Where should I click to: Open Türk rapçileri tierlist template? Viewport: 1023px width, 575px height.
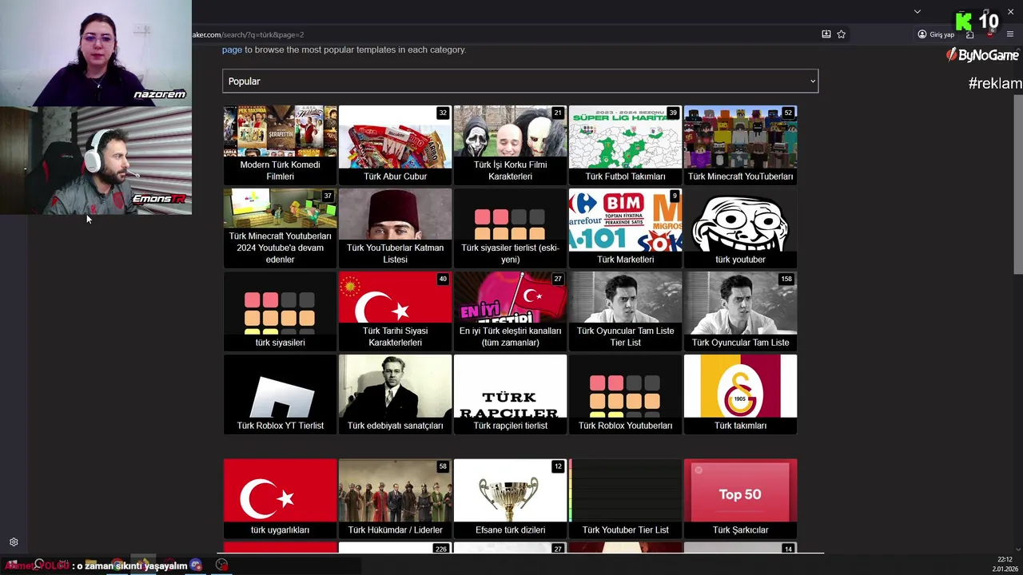[x=510, y=395]
